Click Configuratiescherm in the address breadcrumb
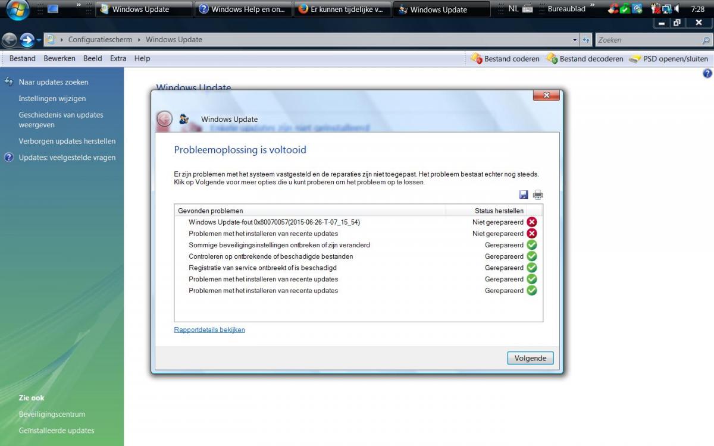The height and width of the screenshot is (446, 714). coord(100,40)
